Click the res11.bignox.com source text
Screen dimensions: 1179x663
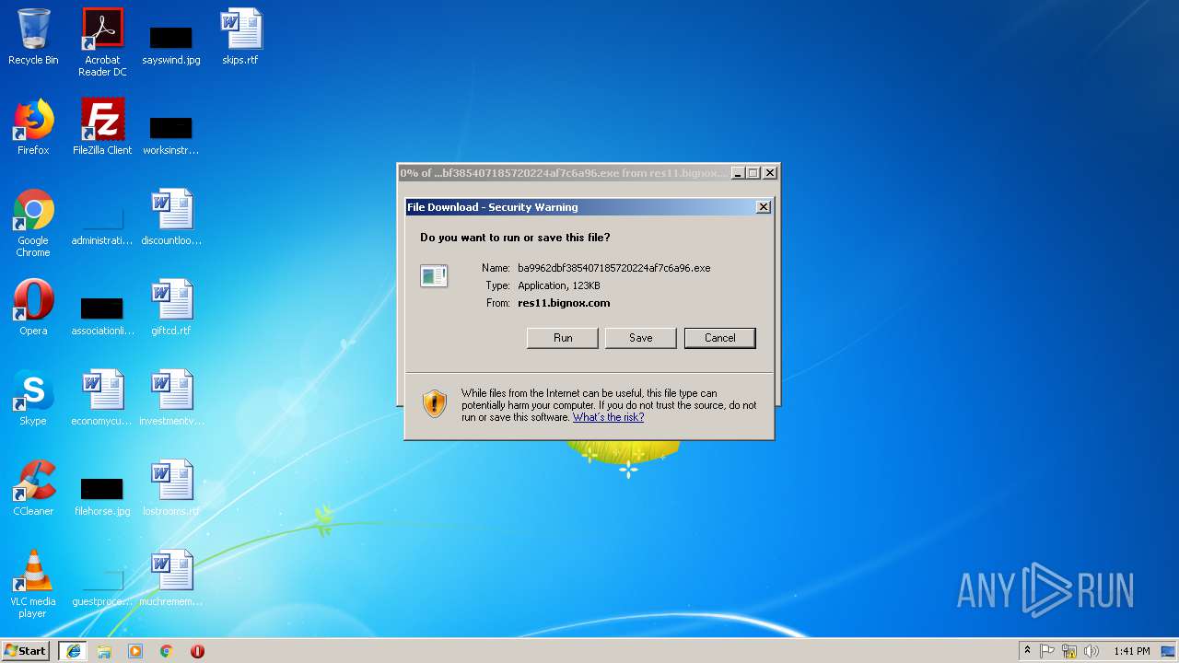tap(564, 303)
